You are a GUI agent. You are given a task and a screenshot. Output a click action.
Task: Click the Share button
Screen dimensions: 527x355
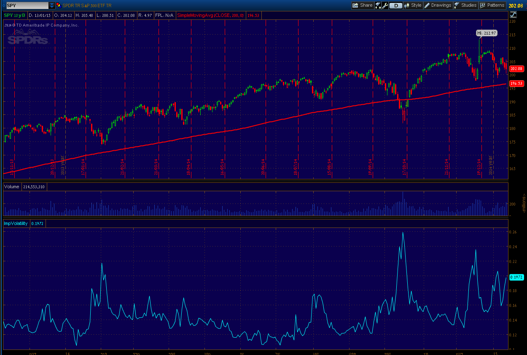click(x=363, y=5)
